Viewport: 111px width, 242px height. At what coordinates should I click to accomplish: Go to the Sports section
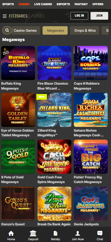[x=8, y=4]
